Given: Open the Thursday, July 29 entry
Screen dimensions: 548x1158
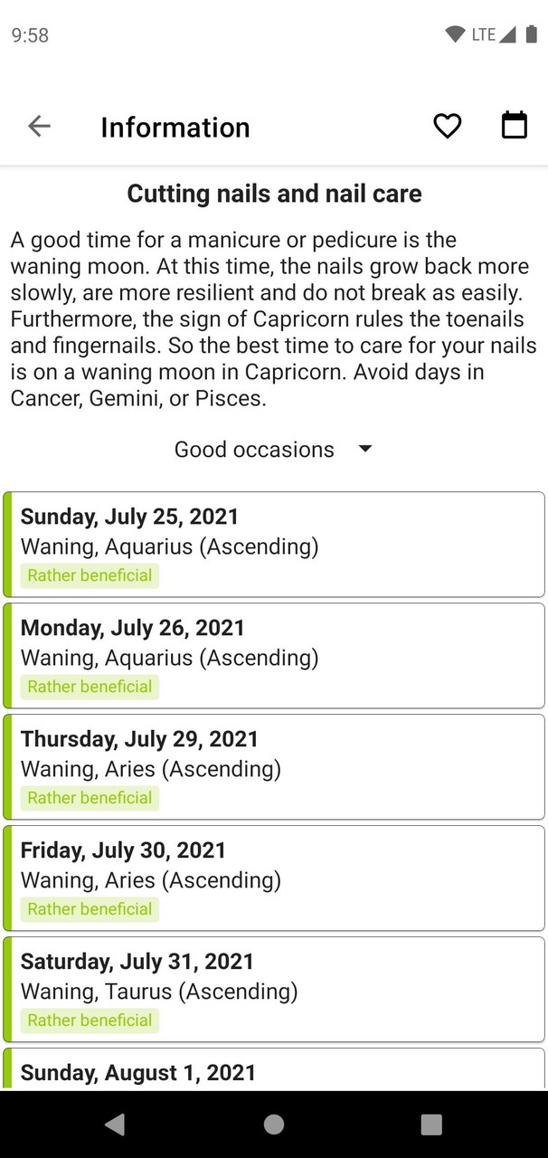Looking at the screenshot, I should tap(274, 766).
